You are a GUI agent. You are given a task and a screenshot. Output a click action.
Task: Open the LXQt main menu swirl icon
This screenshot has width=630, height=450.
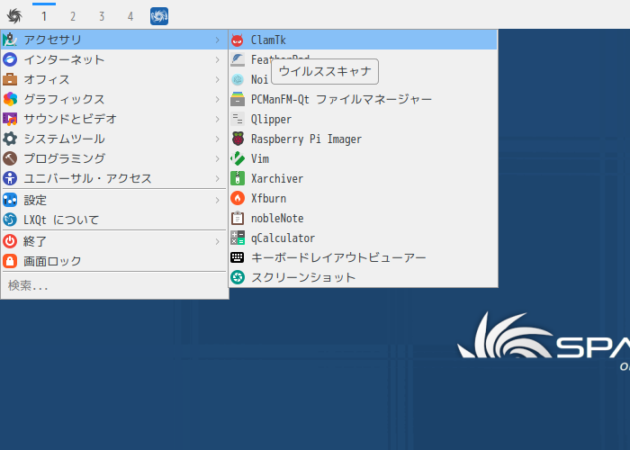click(14, 16)
